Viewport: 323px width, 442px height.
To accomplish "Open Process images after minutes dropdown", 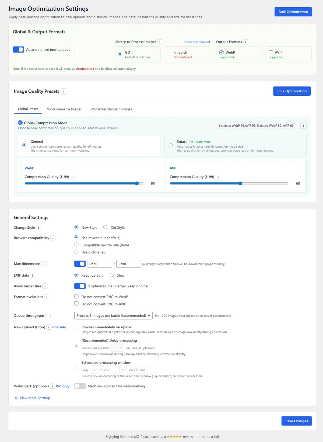I will [118, 348].
